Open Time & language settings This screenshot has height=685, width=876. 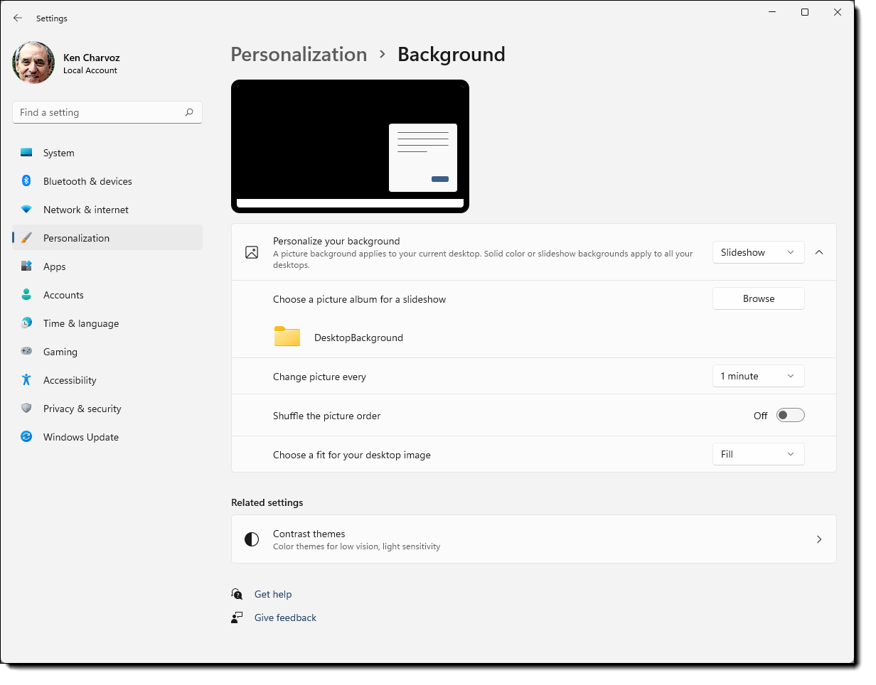tap(107, 323)
